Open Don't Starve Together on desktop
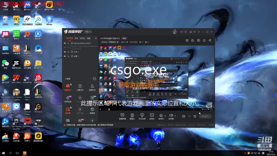Image resolution: width=277 pixels, height=156 pixels. (16, 95)
